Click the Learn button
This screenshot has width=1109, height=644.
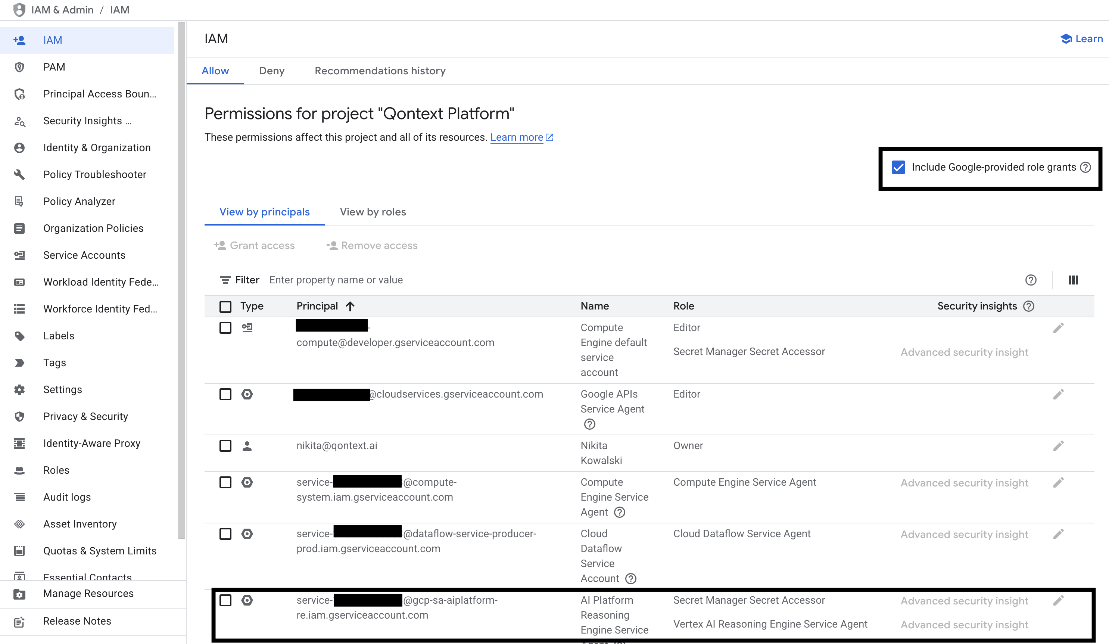1082,39
